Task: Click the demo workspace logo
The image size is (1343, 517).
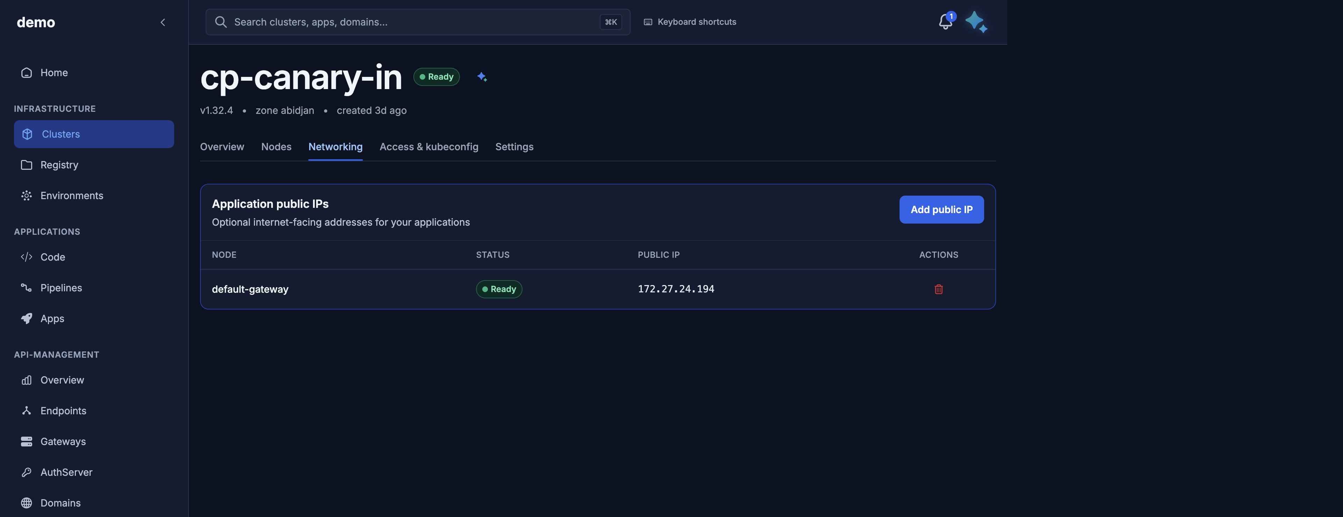Action: 36,22
